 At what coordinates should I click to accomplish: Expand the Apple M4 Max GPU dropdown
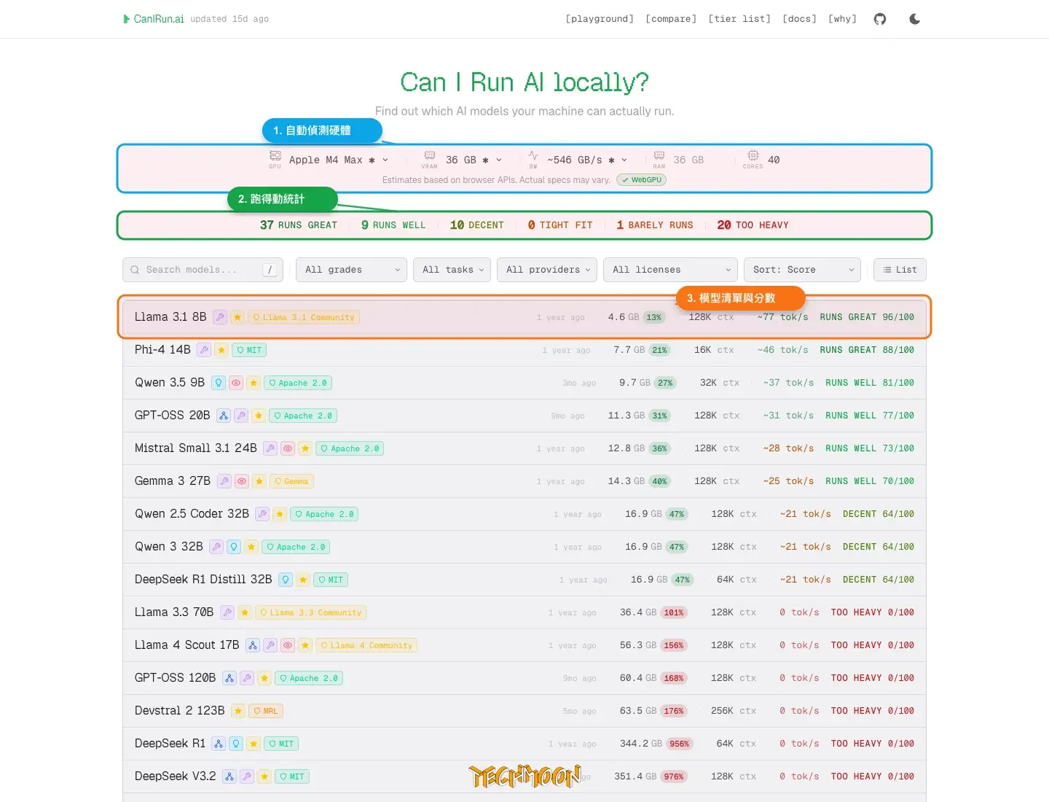coord(338,160)
